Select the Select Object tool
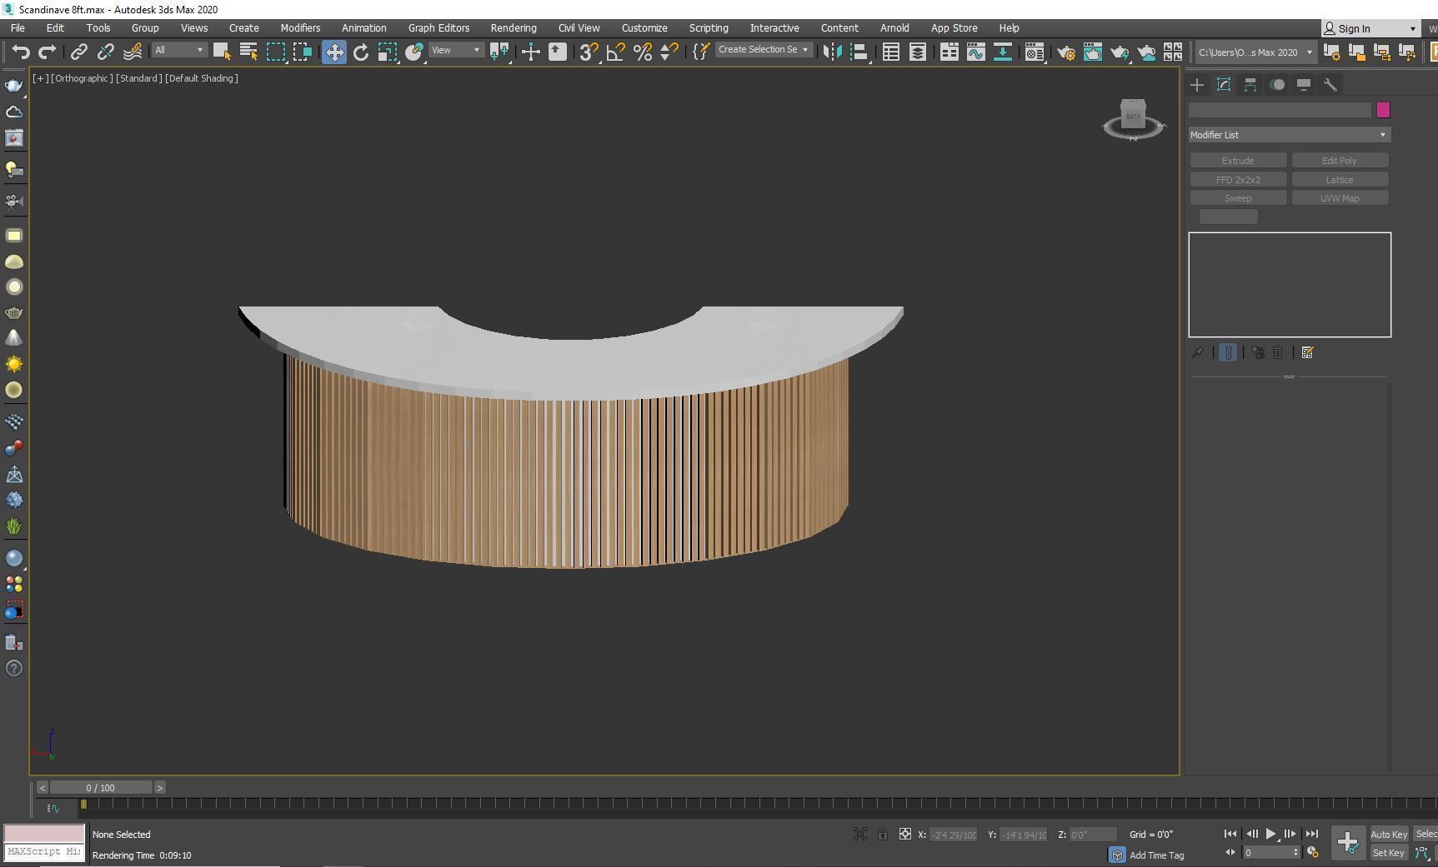The height and width of the screenshot is (867, 1438). [x=222, y=52]
